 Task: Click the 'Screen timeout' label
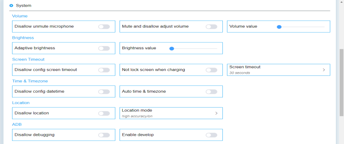tap(245, 67)
